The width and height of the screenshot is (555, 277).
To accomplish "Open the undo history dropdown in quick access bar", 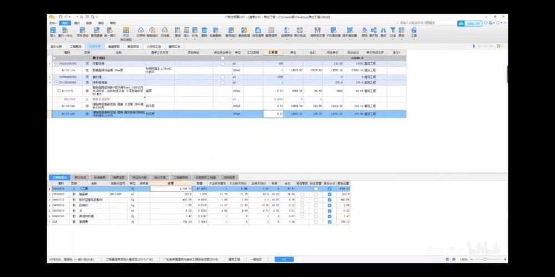I will pos(70,17).
